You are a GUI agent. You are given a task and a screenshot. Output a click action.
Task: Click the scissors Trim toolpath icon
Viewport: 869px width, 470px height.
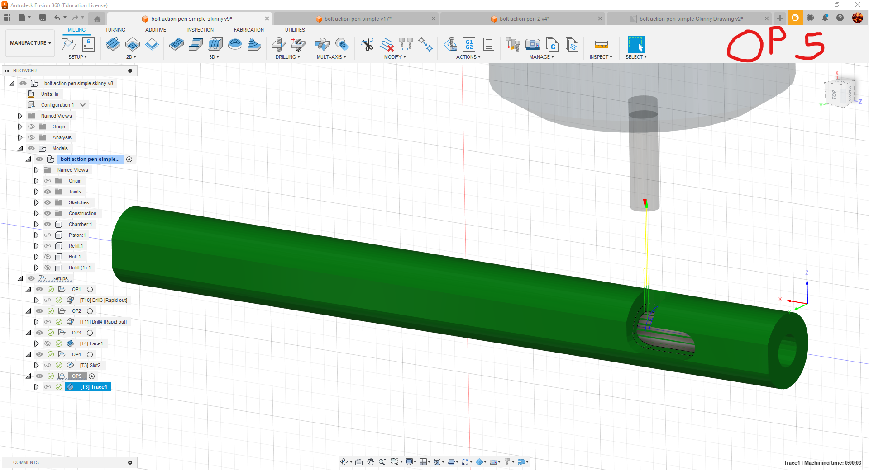tap(367, 44)
